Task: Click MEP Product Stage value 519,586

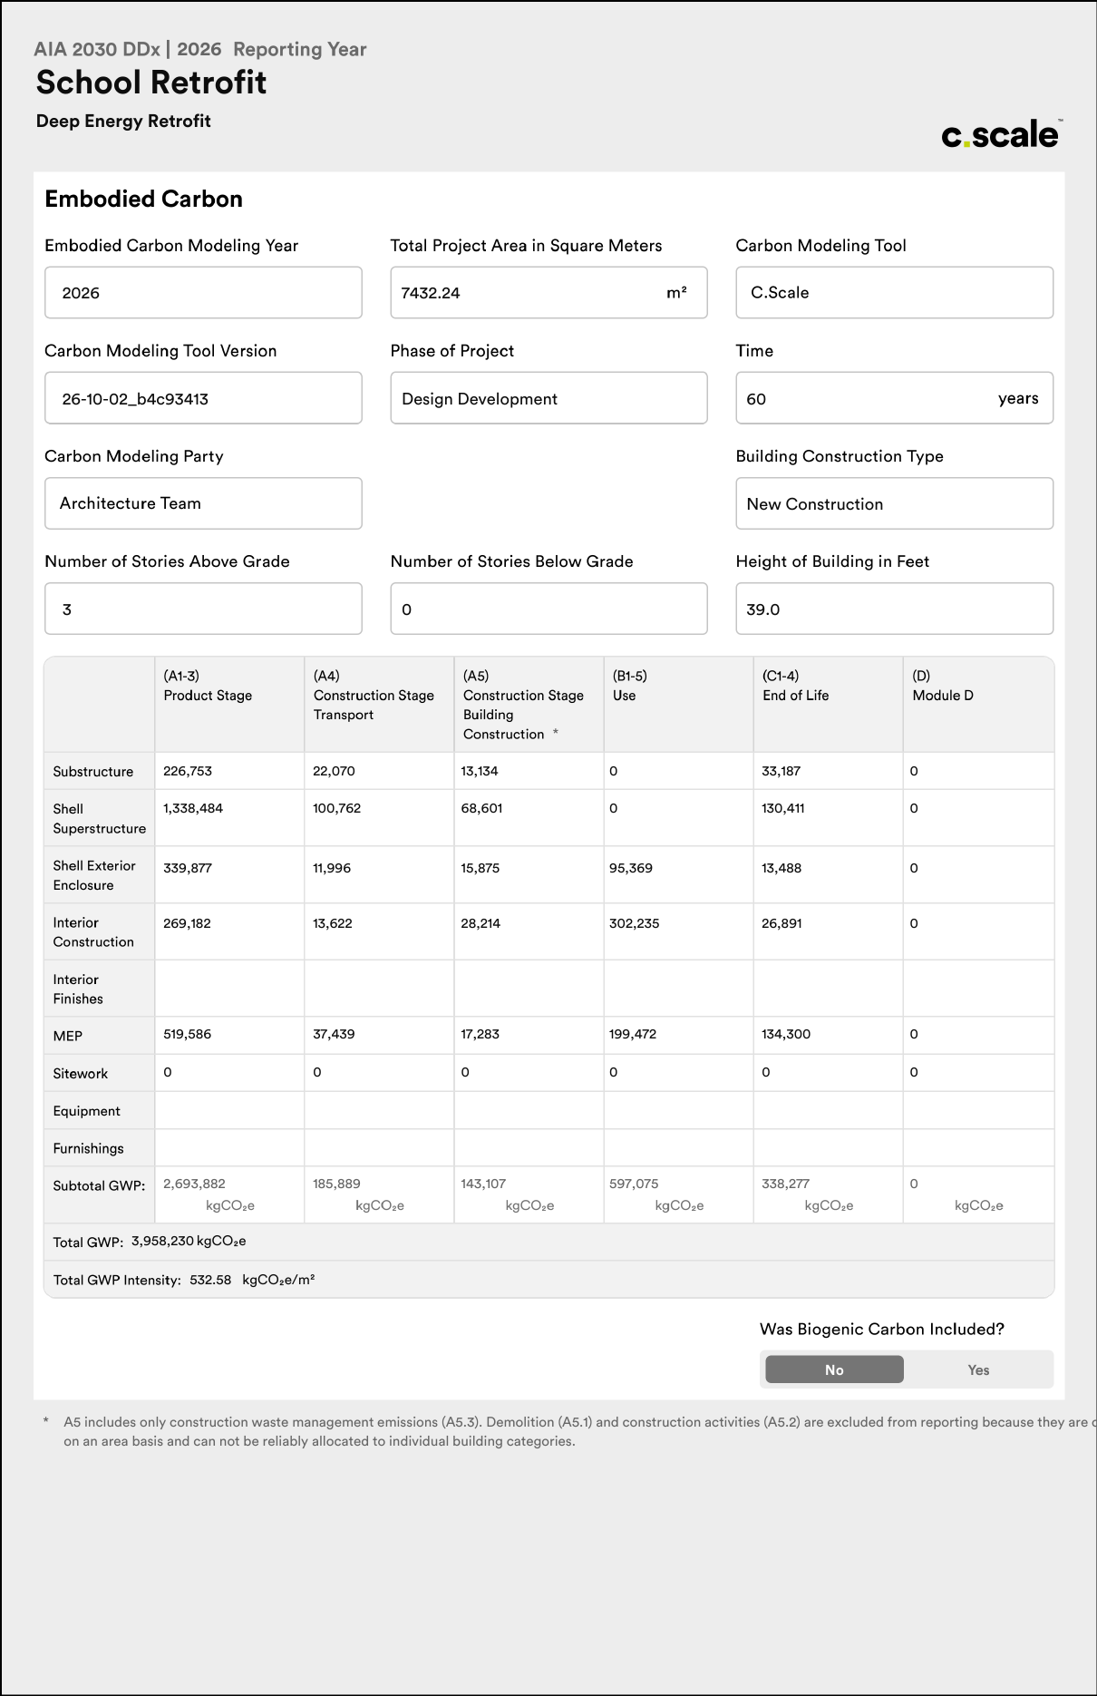Action: point(187,1034)
